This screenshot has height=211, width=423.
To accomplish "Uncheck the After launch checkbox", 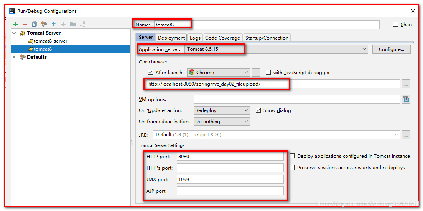I will [151, 72].
